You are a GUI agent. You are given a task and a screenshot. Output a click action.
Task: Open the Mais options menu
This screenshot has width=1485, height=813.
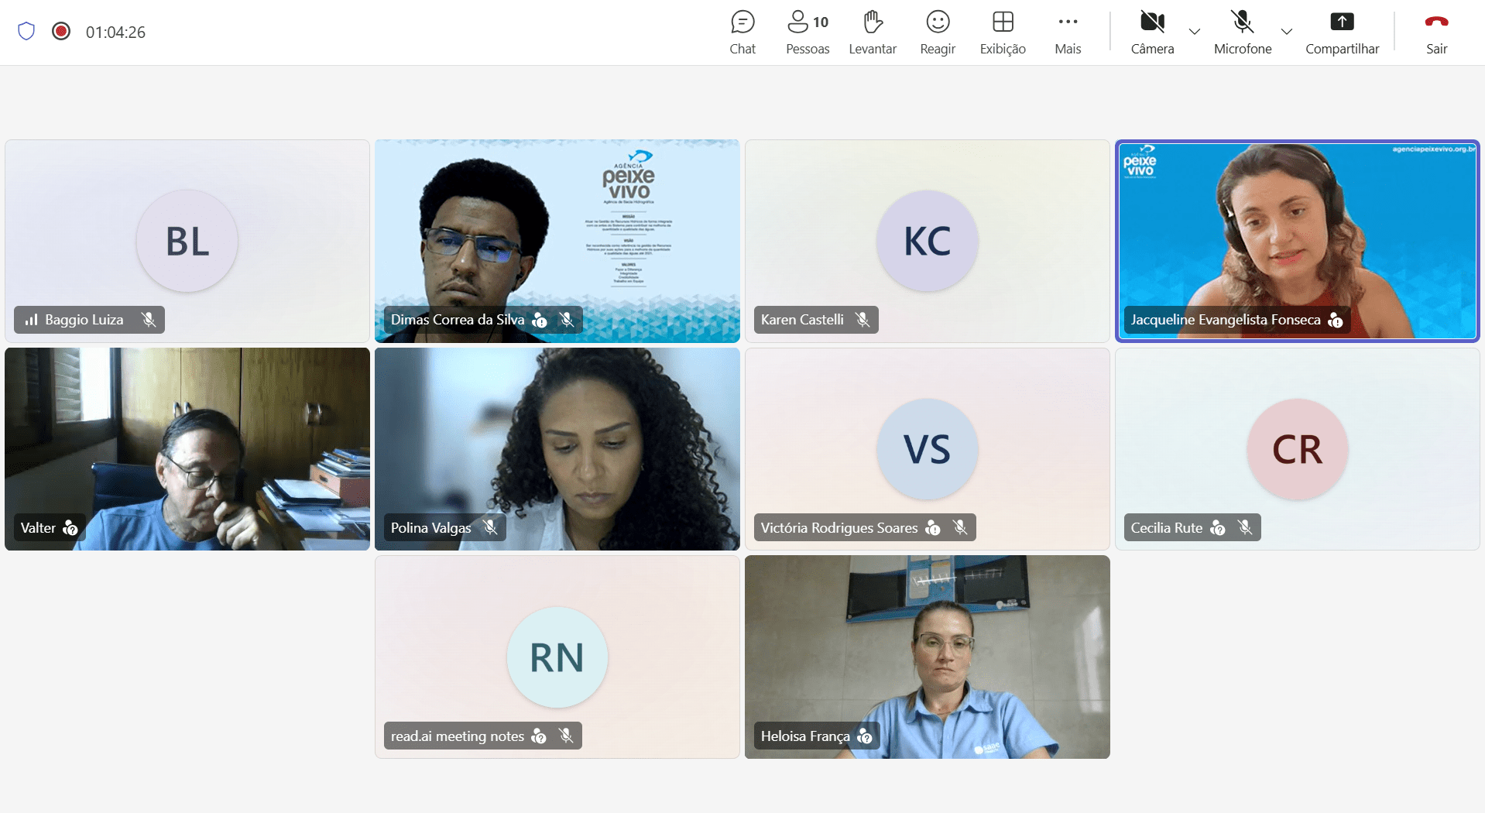(1068, 33)
